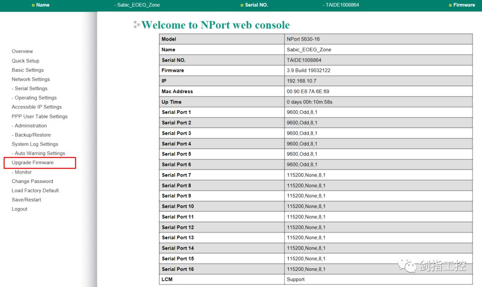Viewport: 482px width, 287px height.
Task: Click Up Time value '0 days 00h:10m:58s'
Action: click(x=310, y=102)
